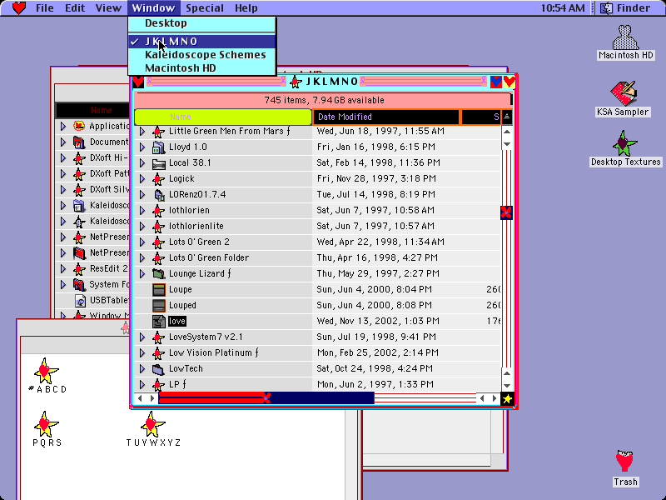
Task: Expand the lothlorien folder triangle
Action: [142, 211]
